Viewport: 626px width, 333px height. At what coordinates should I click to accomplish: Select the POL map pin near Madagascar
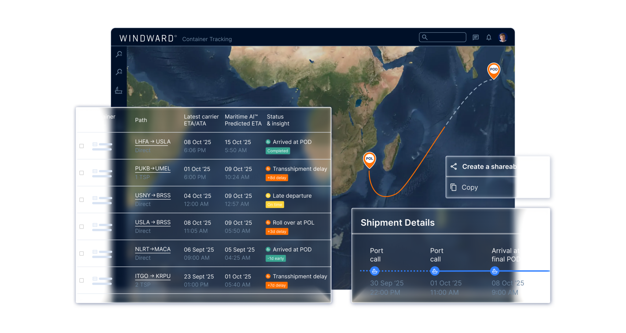point(370,159)
